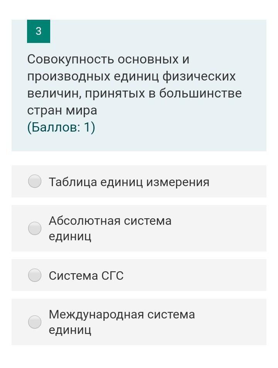Pick the "Международная система единиц" radio button
This screenshot has height=368, width=278.
(x=35, y=322)
